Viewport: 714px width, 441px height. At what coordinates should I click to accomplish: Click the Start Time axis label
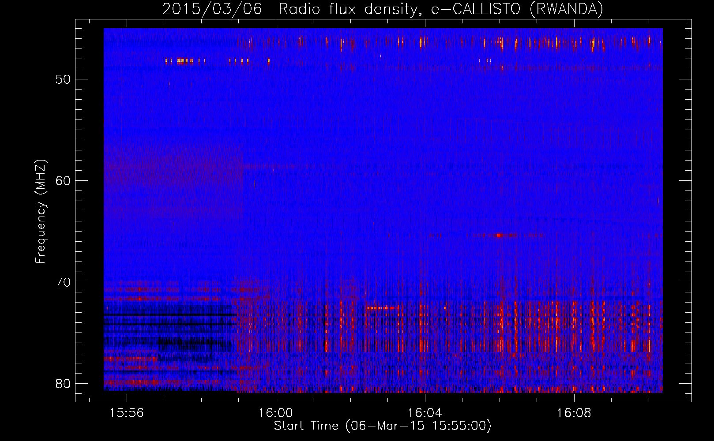pyautogui.click(x=383, y=426)
